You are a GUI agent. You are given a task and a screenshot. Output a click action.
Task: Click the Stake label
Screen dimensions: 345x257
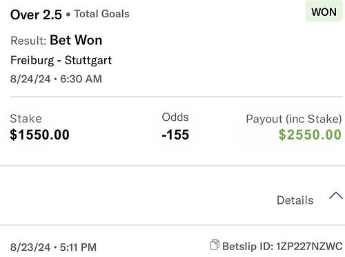pyautogui.click(x=26, y=119)
